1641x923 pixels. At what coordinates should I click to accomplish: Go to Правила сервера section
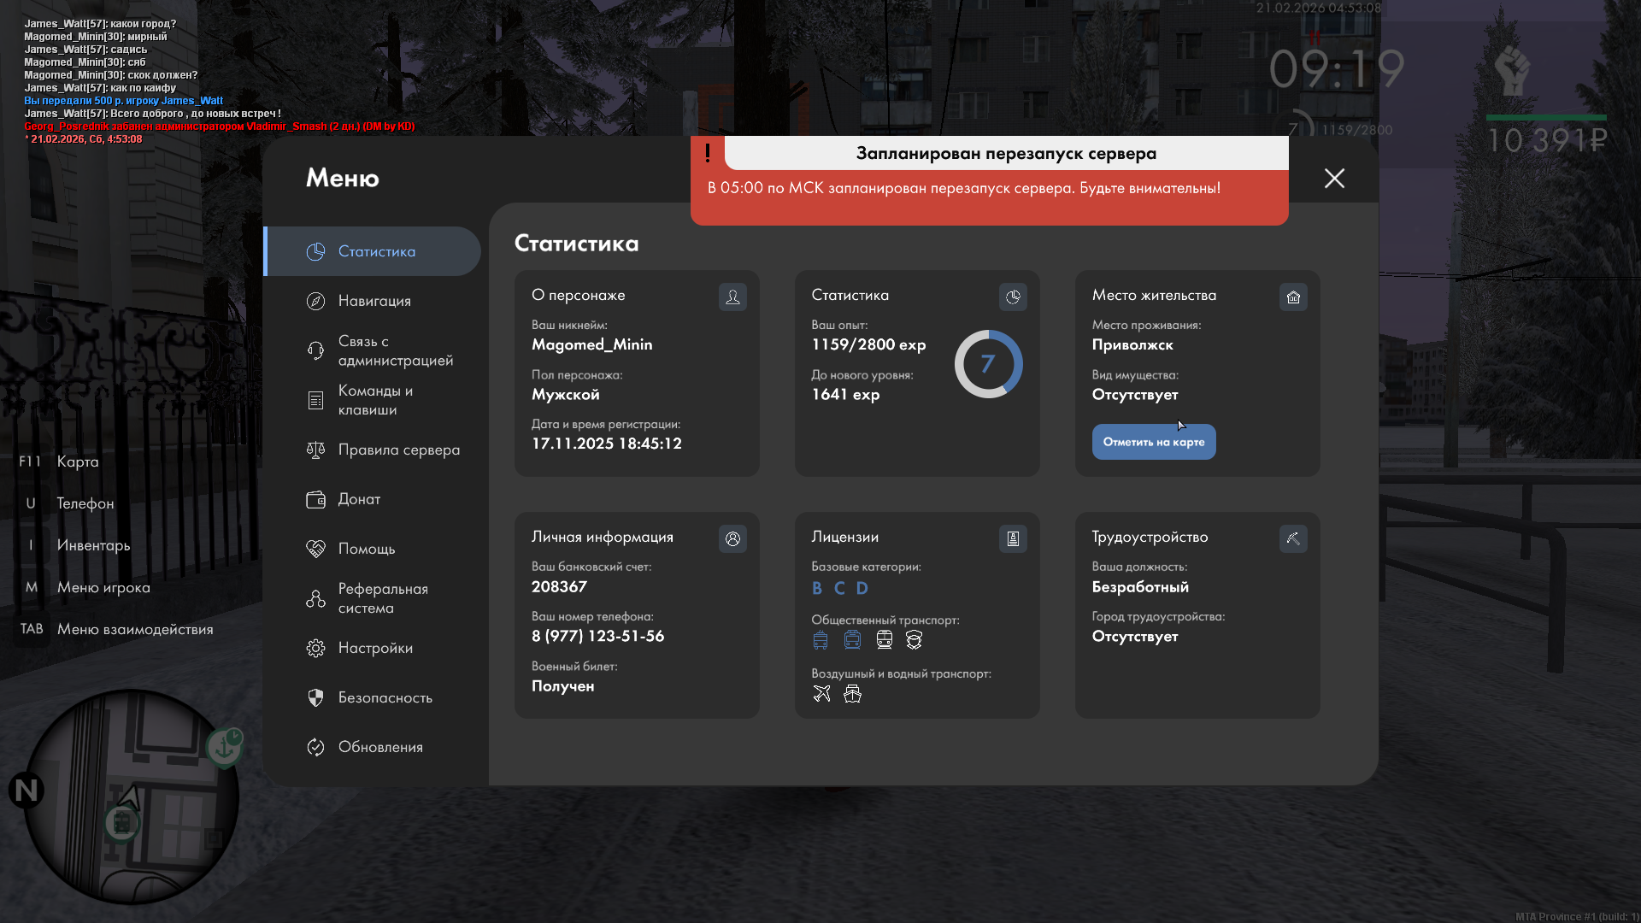[398, 450]
